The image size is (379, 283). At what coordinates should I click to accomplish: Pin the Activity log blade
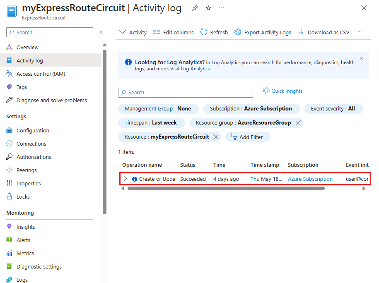(195, 8)
